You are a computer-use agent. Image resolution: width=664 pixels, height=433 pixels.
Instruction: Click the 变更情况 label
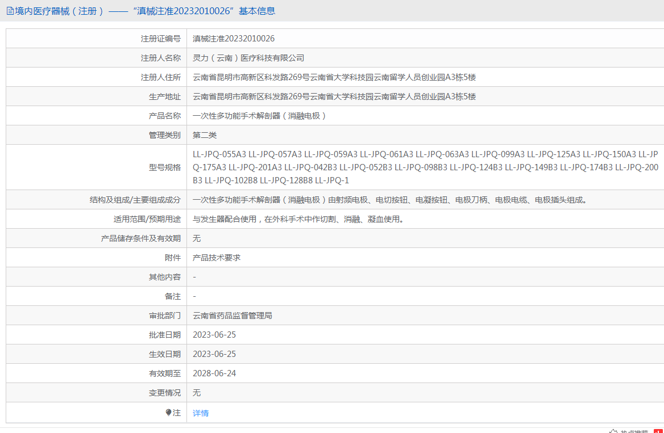[165, 393]
